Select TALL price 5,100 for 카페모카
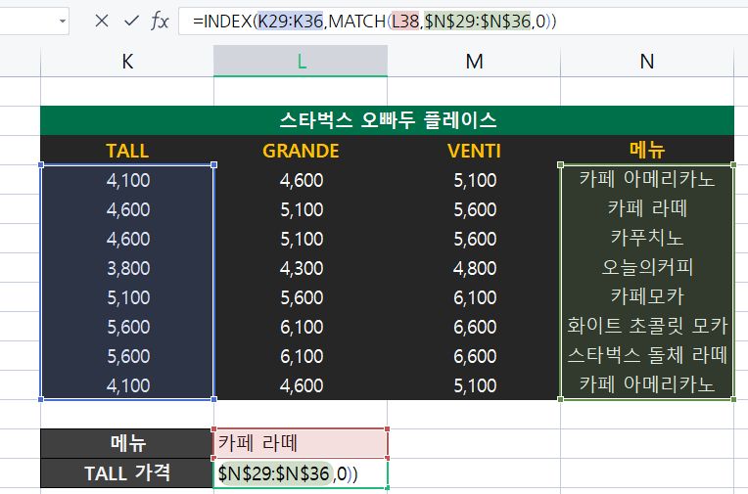The image size is (748, 494). pos(127,297)
